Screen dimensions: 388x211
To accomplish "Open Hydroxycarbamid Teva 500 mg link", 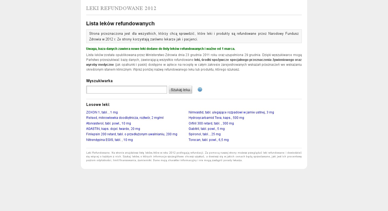I will coord(216,118).
